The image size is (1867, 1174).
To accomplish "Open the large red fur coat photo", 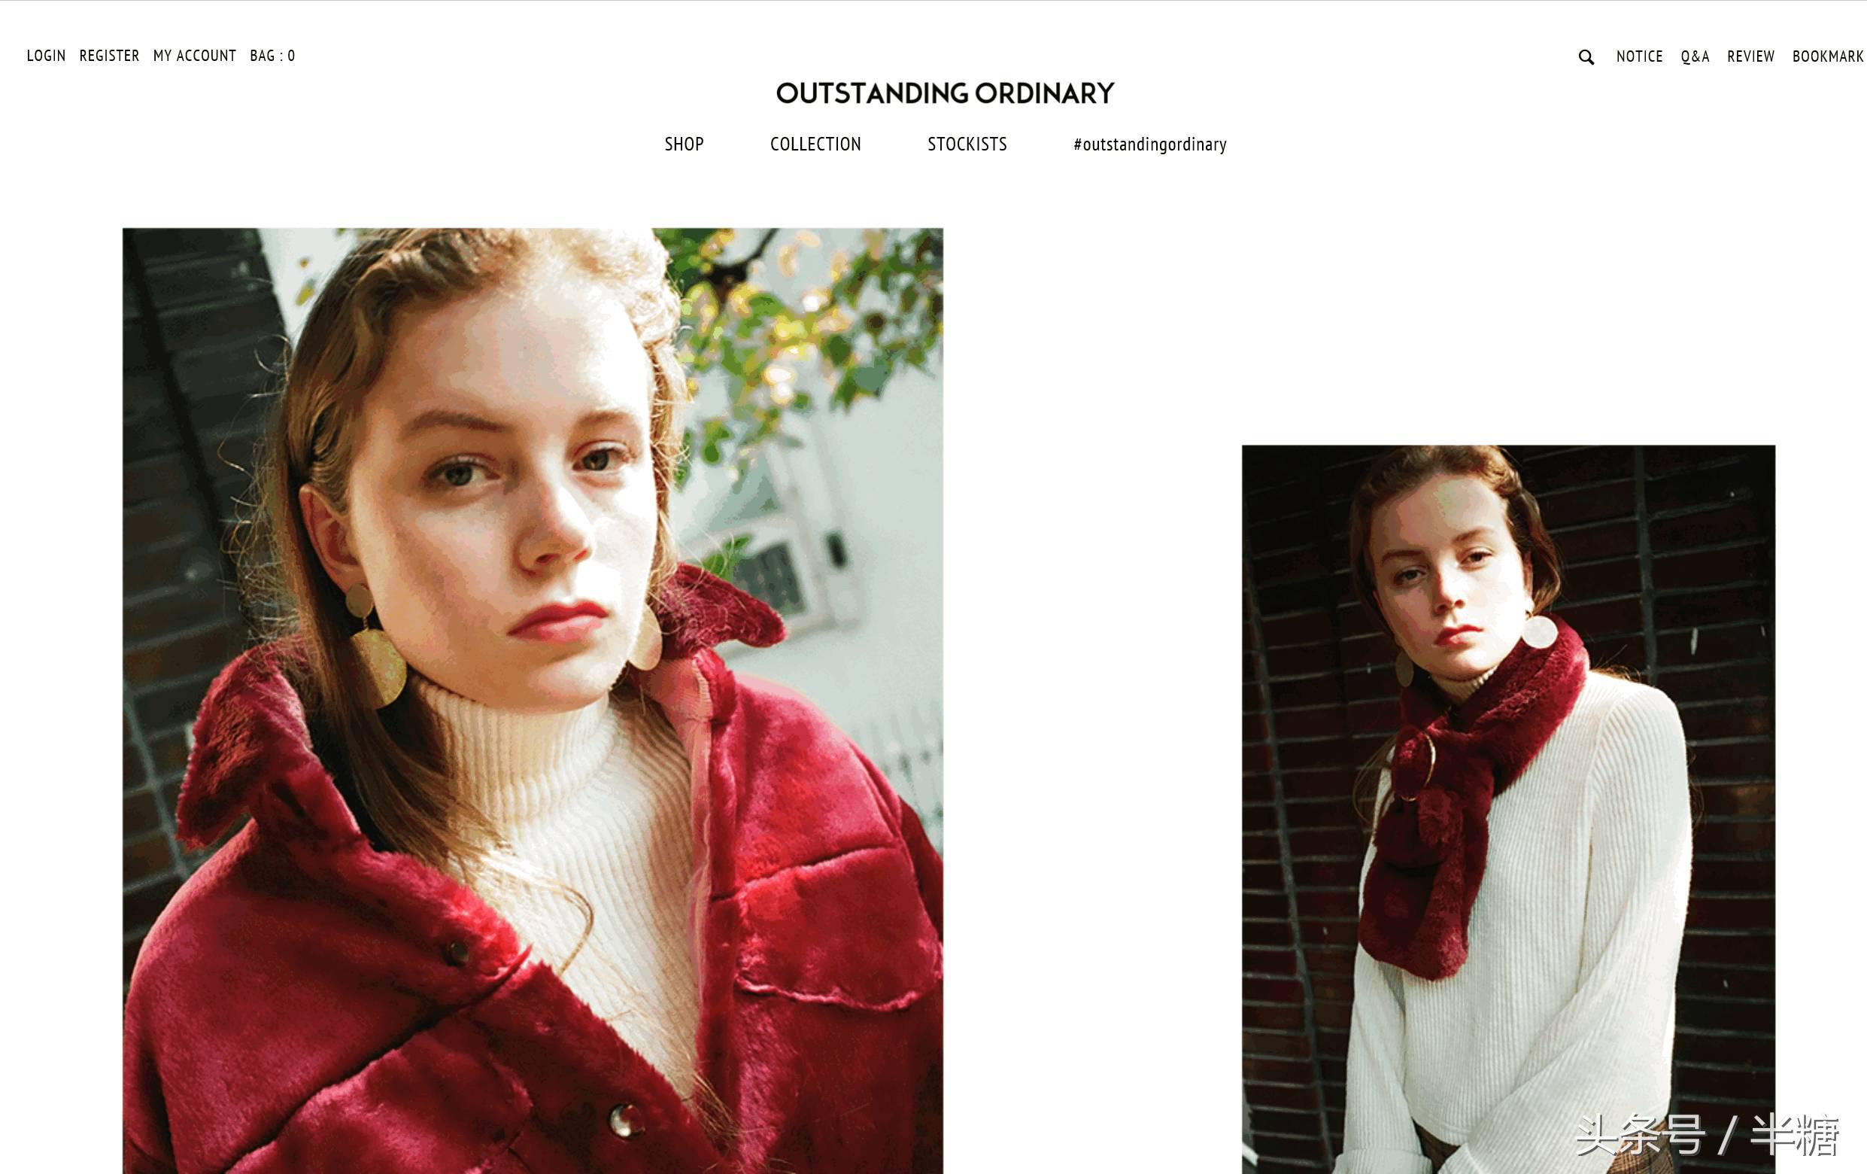I will [x=533, y=701].
